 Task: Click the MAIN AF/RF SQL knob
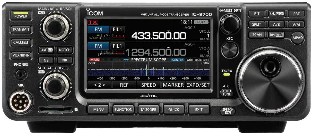point(56,27)
